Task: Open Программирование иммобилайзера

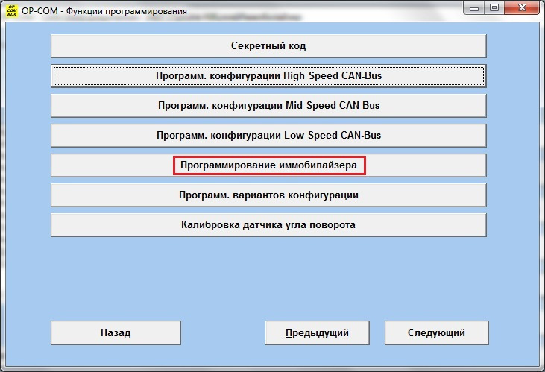Action: [x=268, y=165]
